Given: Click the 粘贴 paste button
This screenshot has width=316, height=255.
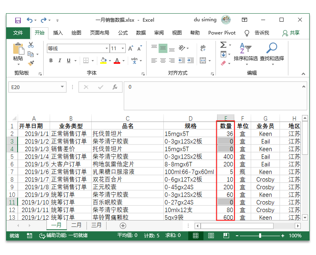Looking at the screenshot, I should pyautogui.click(x=18, y=54).
